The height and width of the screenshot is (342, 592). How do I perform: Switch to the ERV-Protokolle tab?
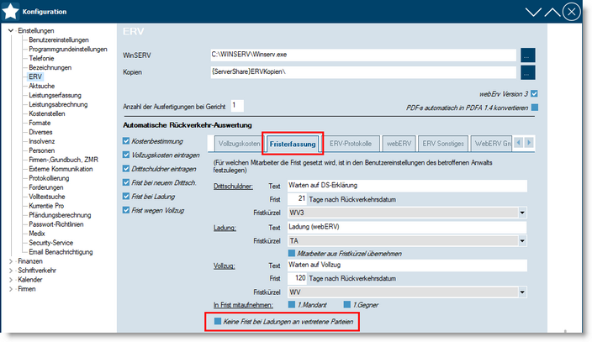click(x=352, y=144)
